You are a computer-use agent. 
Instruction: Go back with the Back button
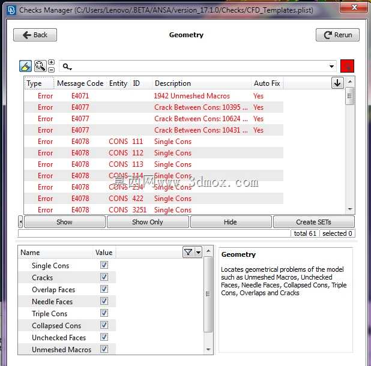35,35
